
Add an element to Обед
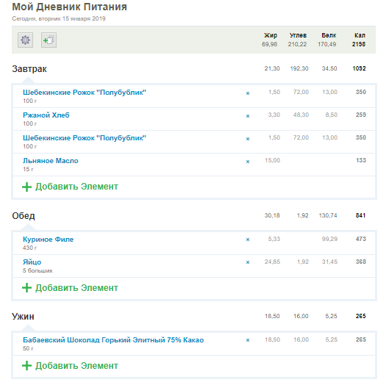point(70,288)
